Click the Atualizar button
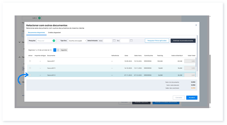The width and height of the screenshot is (227, 125). point(192,98)
